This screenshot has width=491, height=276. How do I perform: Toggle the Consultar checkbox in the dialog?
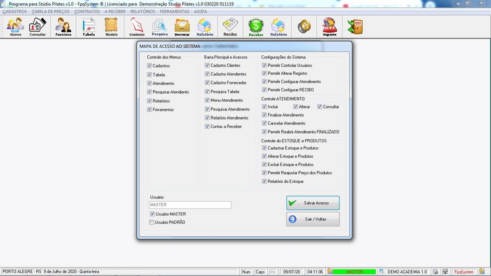[319, 106]
